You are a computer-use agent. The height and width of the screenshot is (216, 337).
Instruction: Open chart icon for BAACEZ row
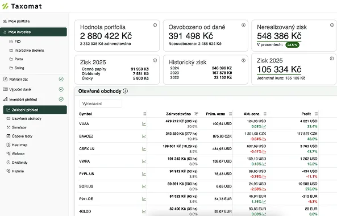click(x=144, y=136)
